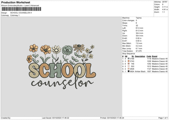
Task: Click design name 'SCHOOL COUNSELON 4'
Action: click(21, 13)
